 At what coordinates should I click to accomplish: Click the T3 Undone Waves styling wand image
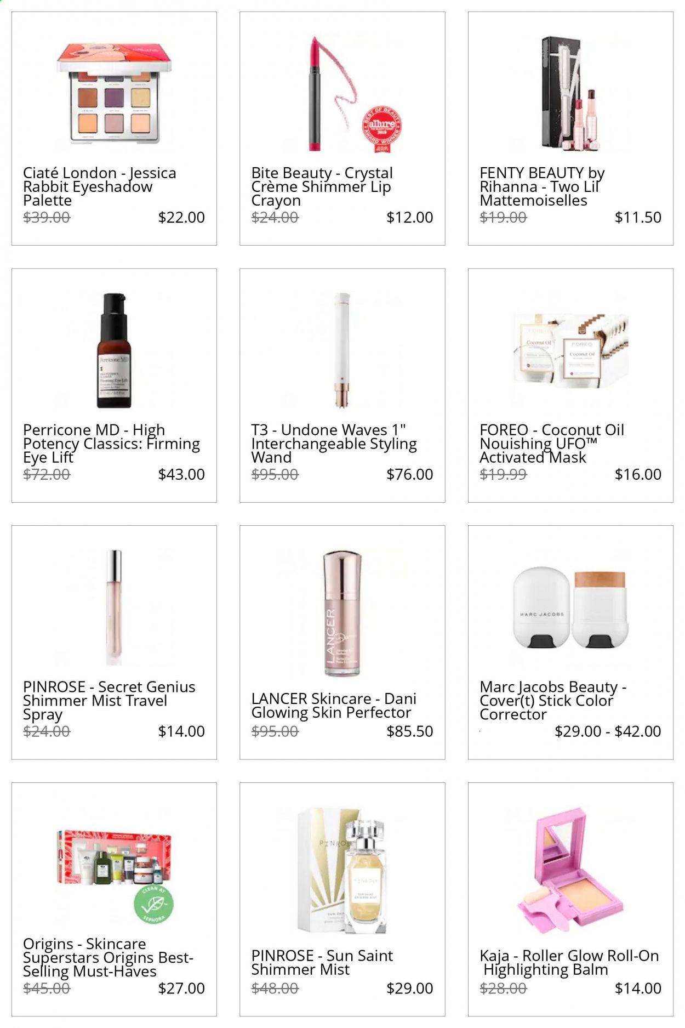[x=342, y=350]
